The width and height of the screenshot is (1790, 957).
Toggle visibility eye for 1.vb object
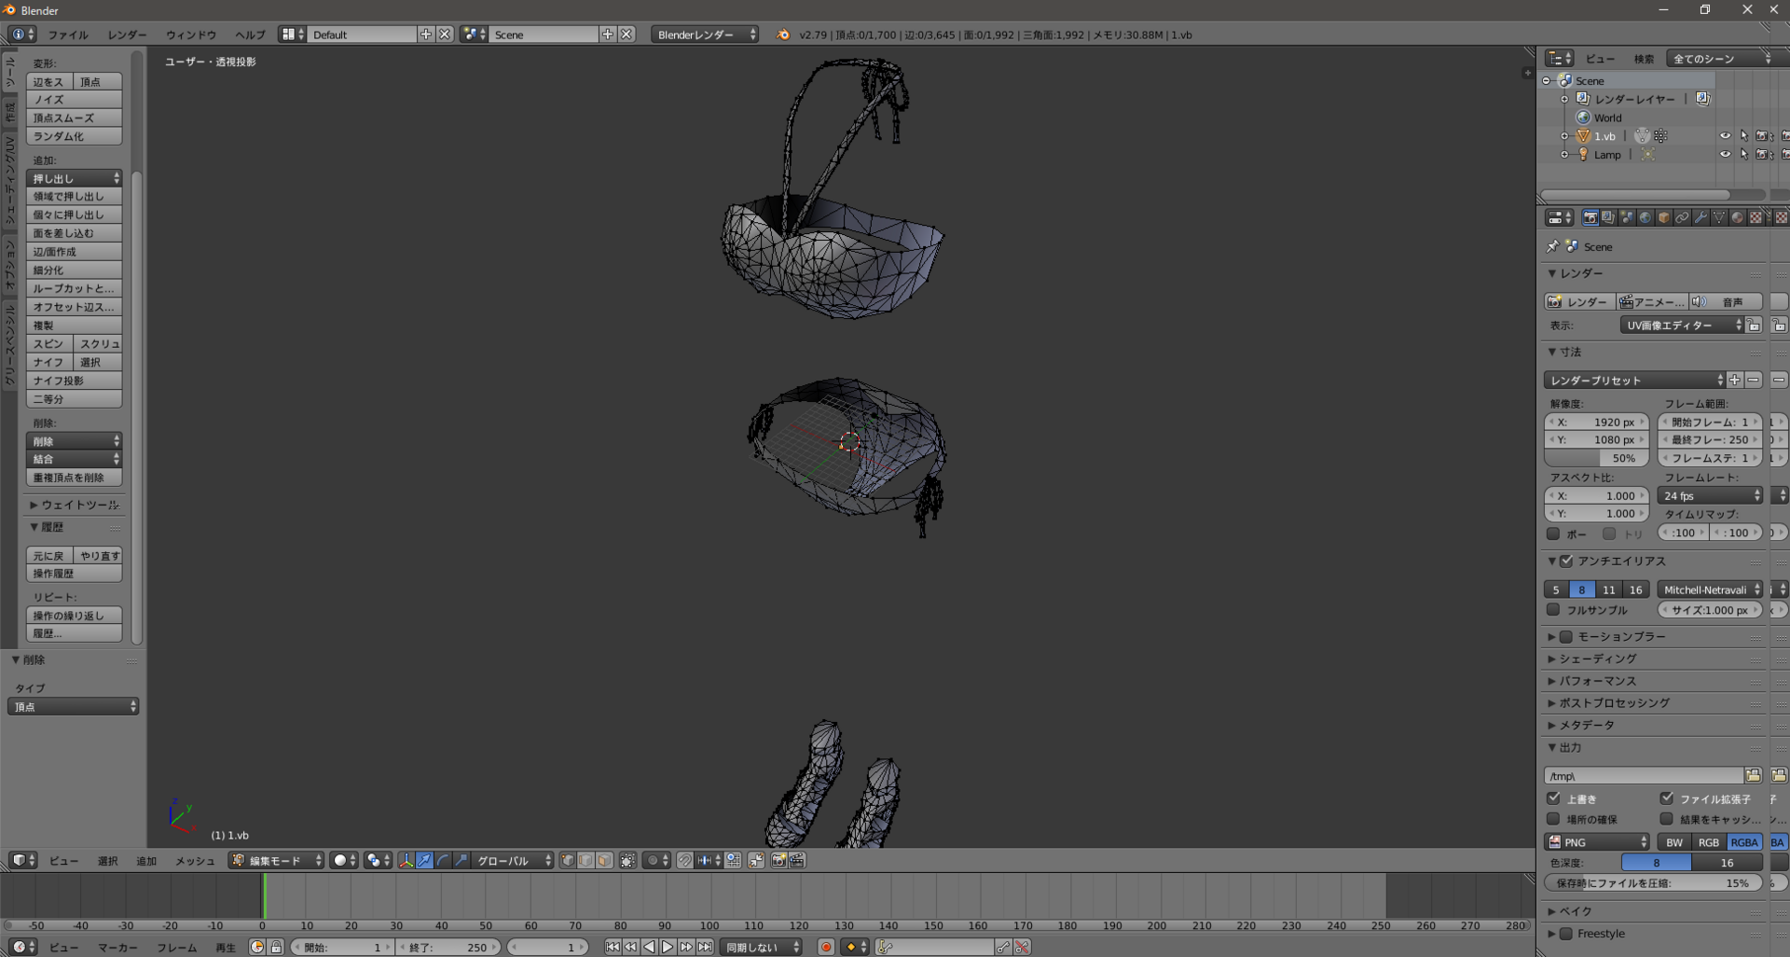coord(1725,136)
